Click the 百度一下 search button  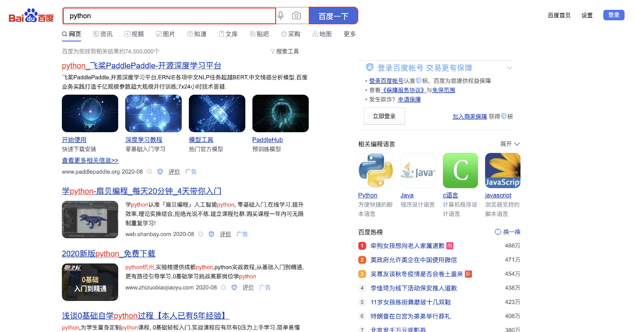[x=333, y=16]
